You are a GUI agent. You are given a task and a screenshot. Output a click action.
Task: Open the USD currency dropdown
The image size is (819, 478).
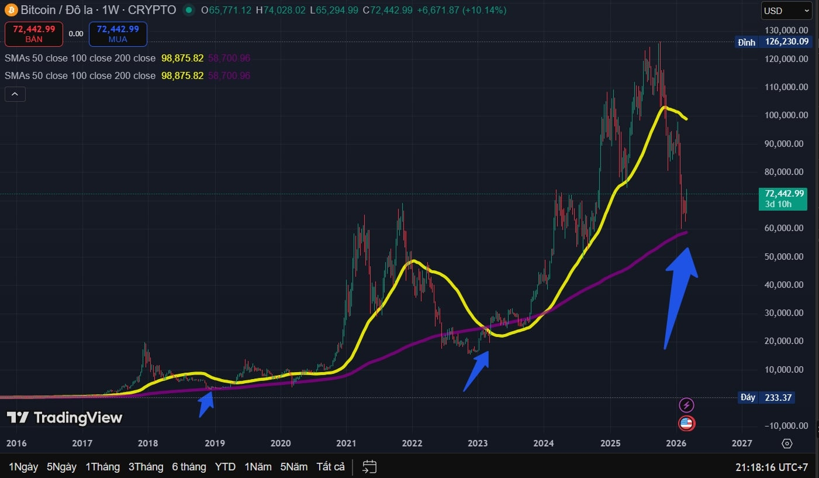point(787,11)
